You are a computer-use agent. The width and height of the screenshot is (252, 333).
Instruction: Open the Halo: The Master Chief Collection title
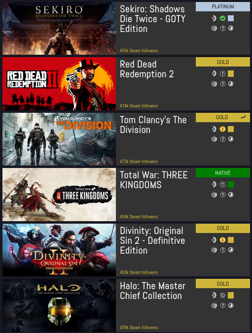click(x=152, y=291)
